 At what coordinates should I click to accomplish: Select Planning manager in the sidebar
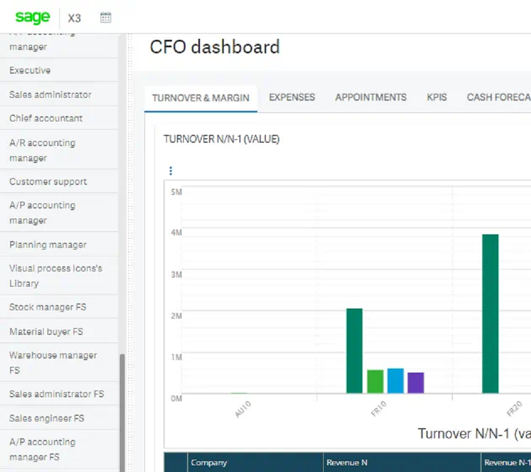(47, 244)
